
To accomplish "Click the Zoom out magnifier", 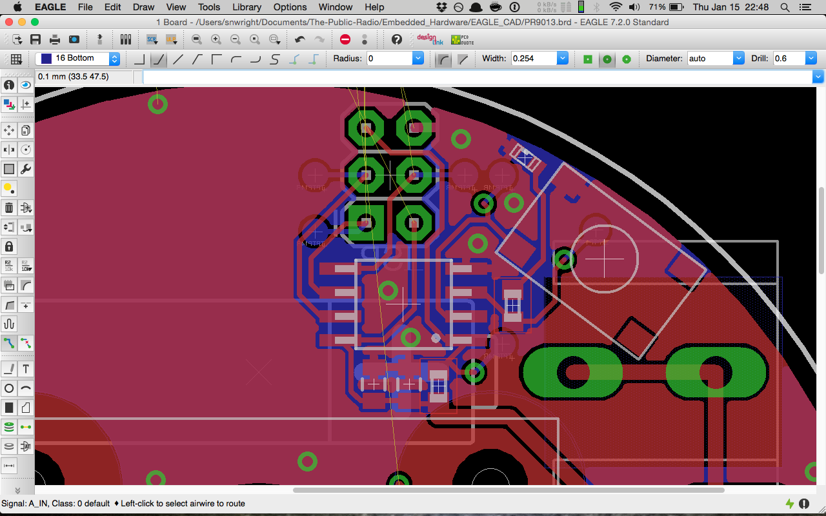I will tap(236, 39).
